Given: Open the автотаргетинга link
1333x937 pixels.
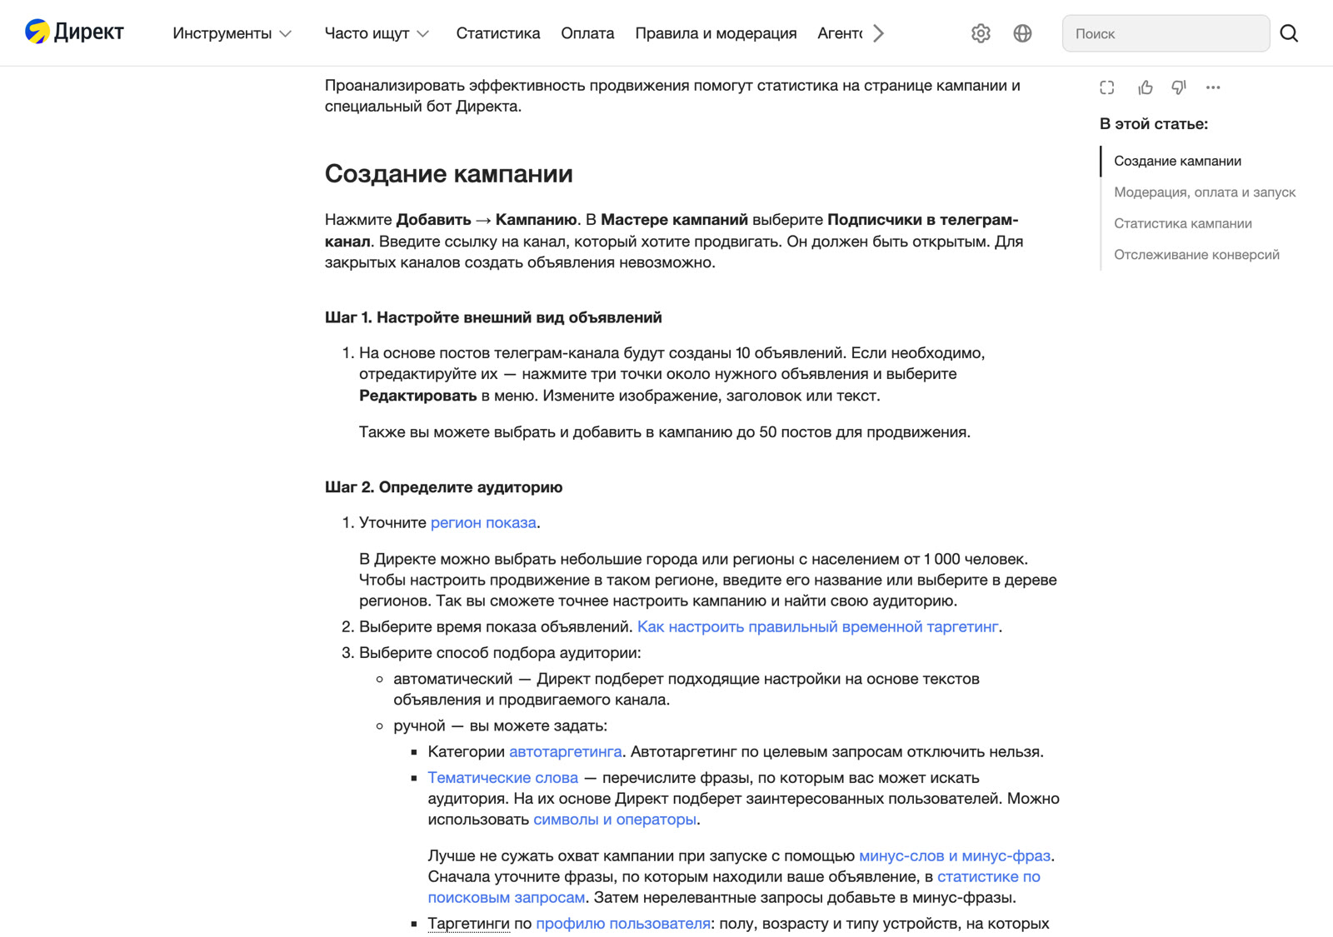Looking at the screenshot, I should pos(565,752).
